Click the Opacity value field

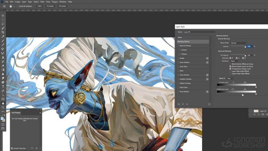click(250, 47)
